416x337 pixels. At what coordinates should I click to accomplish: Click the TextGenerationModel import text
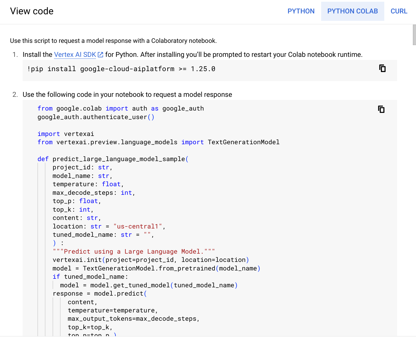pyautogui.click(x=244, y=142)
